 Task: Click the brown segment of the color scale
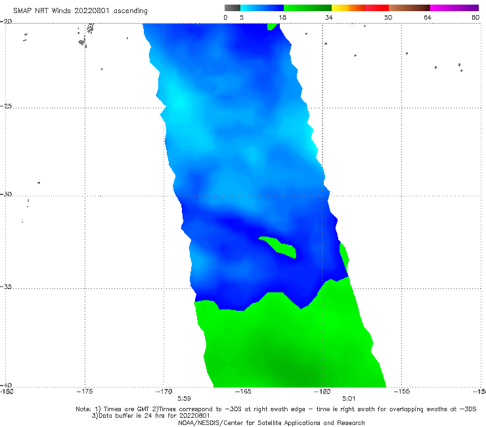tap(409, 8)
